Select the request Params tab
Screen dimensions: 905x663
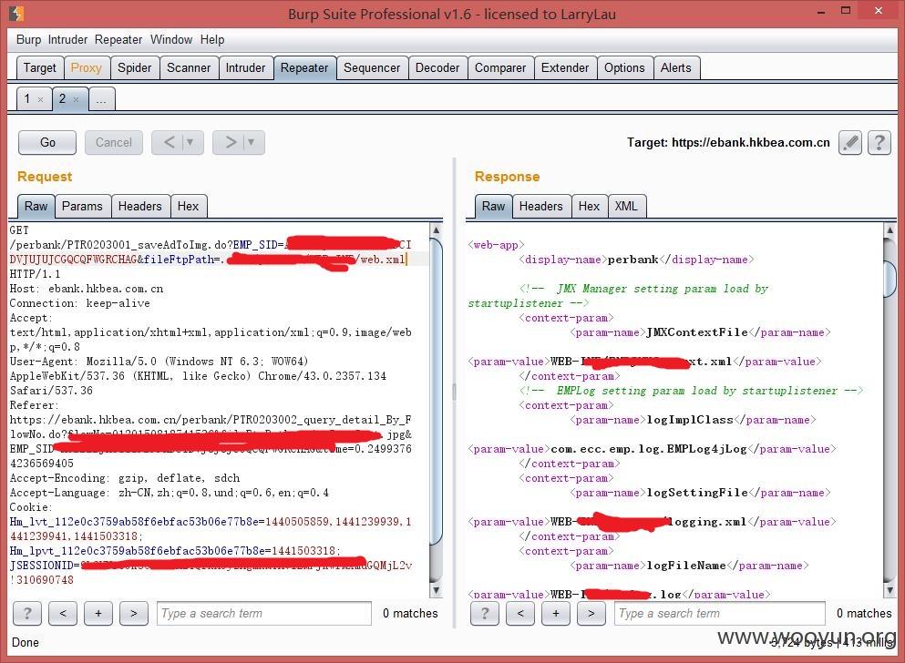tap(82, 207)
